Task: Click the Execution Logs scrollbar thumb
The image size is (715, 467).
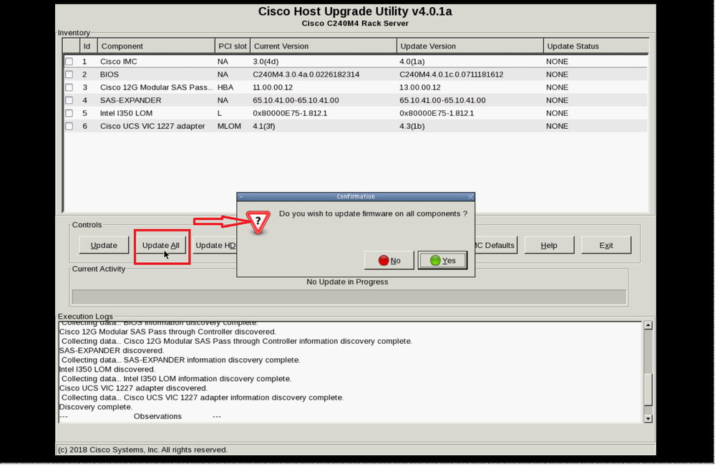Action: point(648,389)
